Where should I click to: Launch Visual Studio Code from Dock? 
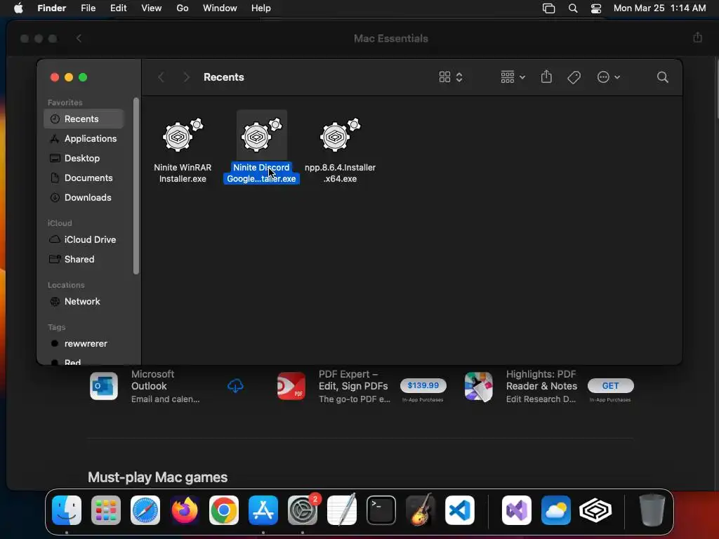point(460,510)
